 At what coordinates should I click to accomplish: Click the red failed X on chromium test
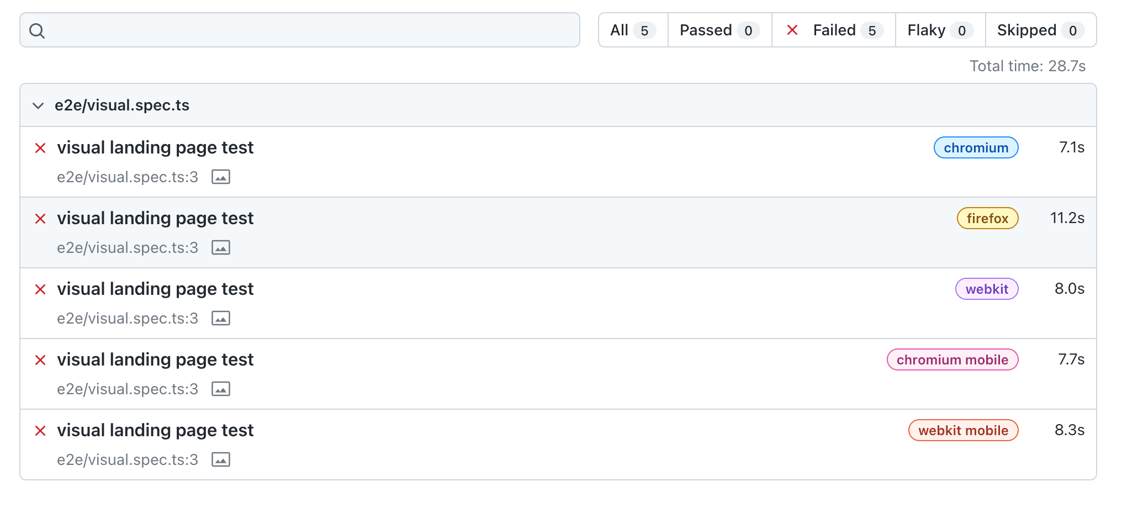(x=40, y=148)
